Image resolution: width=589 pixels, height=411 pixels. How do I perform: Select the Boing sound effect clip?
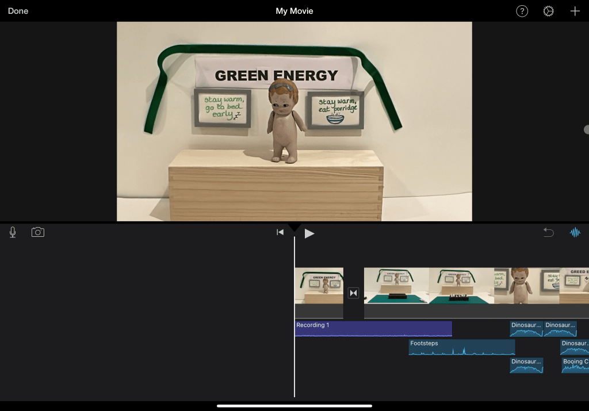(575, 366)
